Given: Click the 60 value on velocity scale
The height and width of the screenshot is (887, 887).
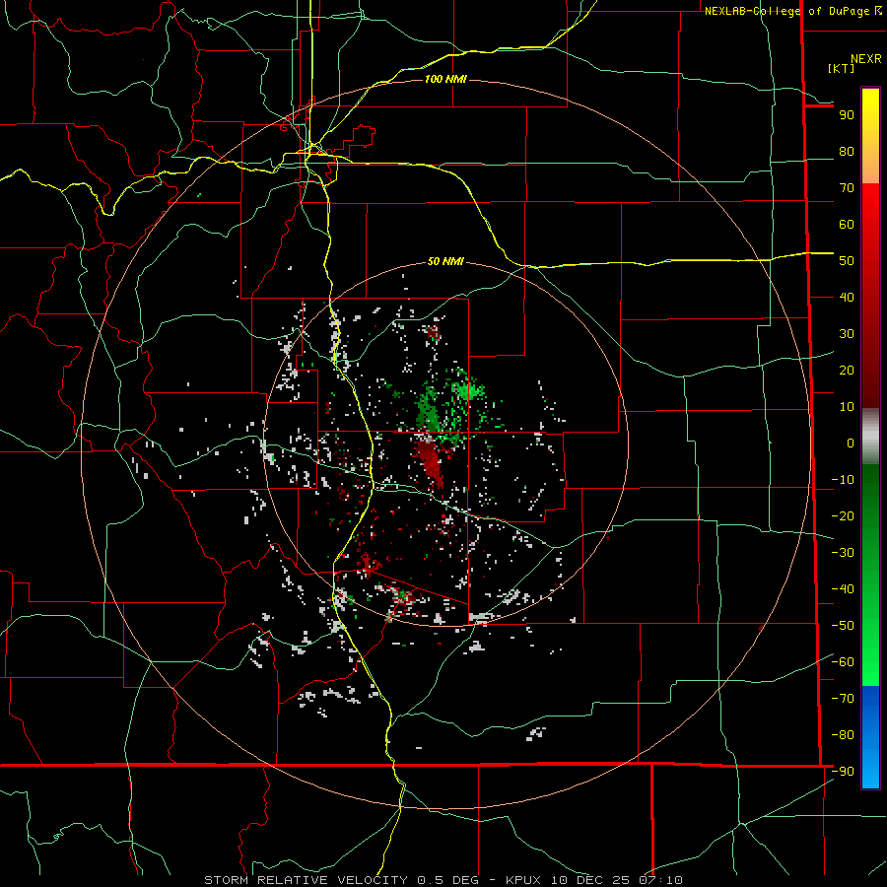Looking at the screenshot, I should [x=847, y=225].
